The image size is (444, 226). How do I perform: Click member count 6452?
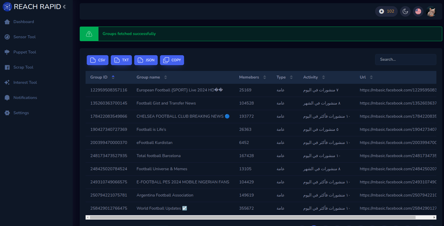(x=244, y=142)
